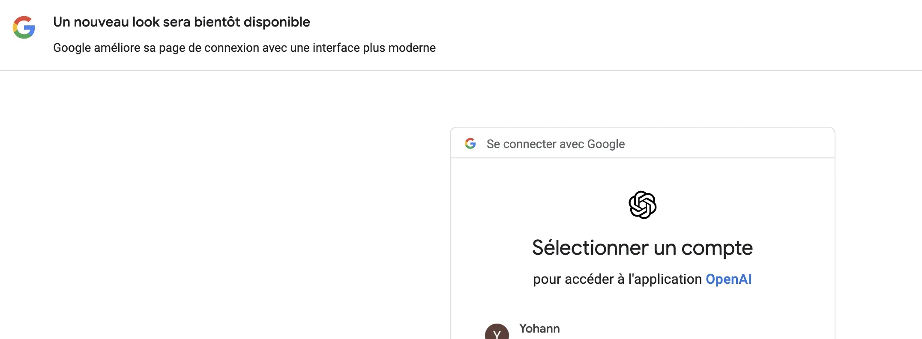Click the 'Se connecter avec Google' header text

(x=555, y=144)
